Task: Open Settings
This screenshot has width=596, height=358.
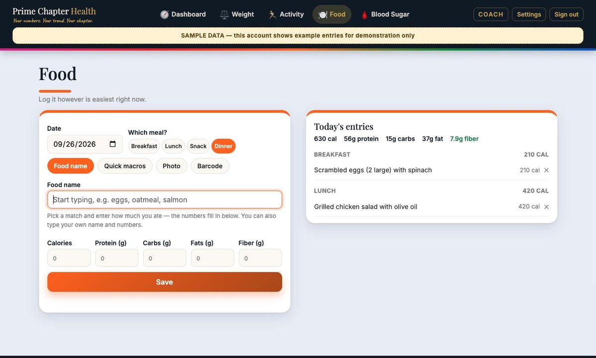Action: 529,14
